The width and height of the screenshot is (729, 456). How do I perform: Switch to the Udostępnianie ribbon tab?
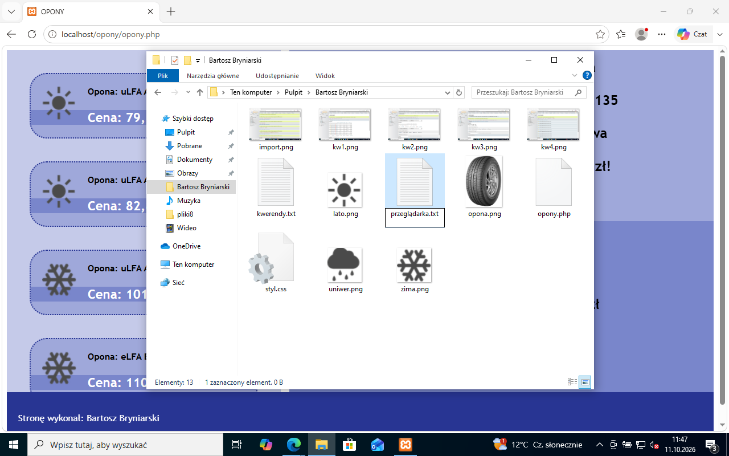277,76
